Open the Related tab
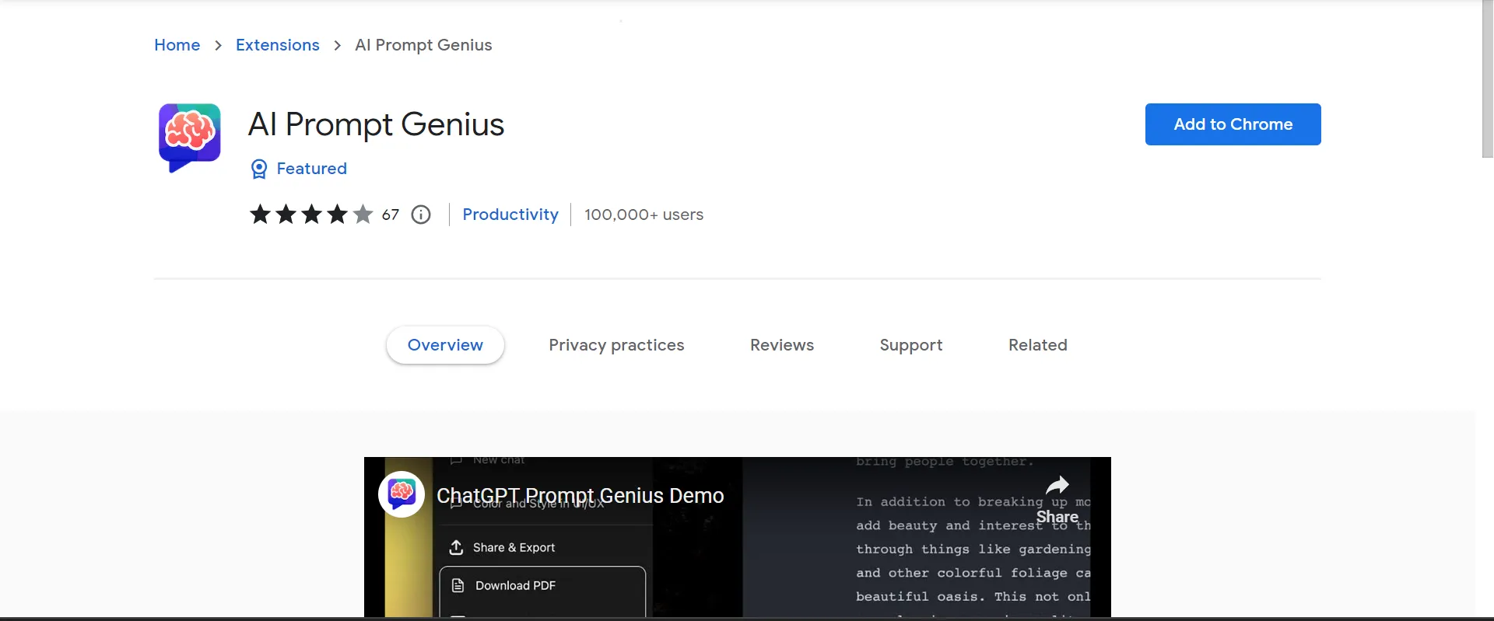1494x621 pixels. [1038, 345]
